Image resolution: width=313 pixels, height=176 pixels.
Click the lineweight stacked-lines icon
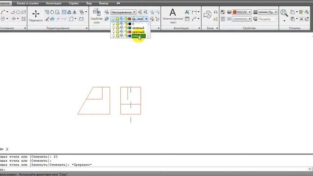click(255, 12)
